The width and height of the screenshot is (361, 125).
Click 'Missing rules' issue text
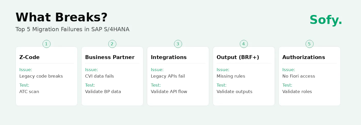pyautogui.click(x=231, y=76)
